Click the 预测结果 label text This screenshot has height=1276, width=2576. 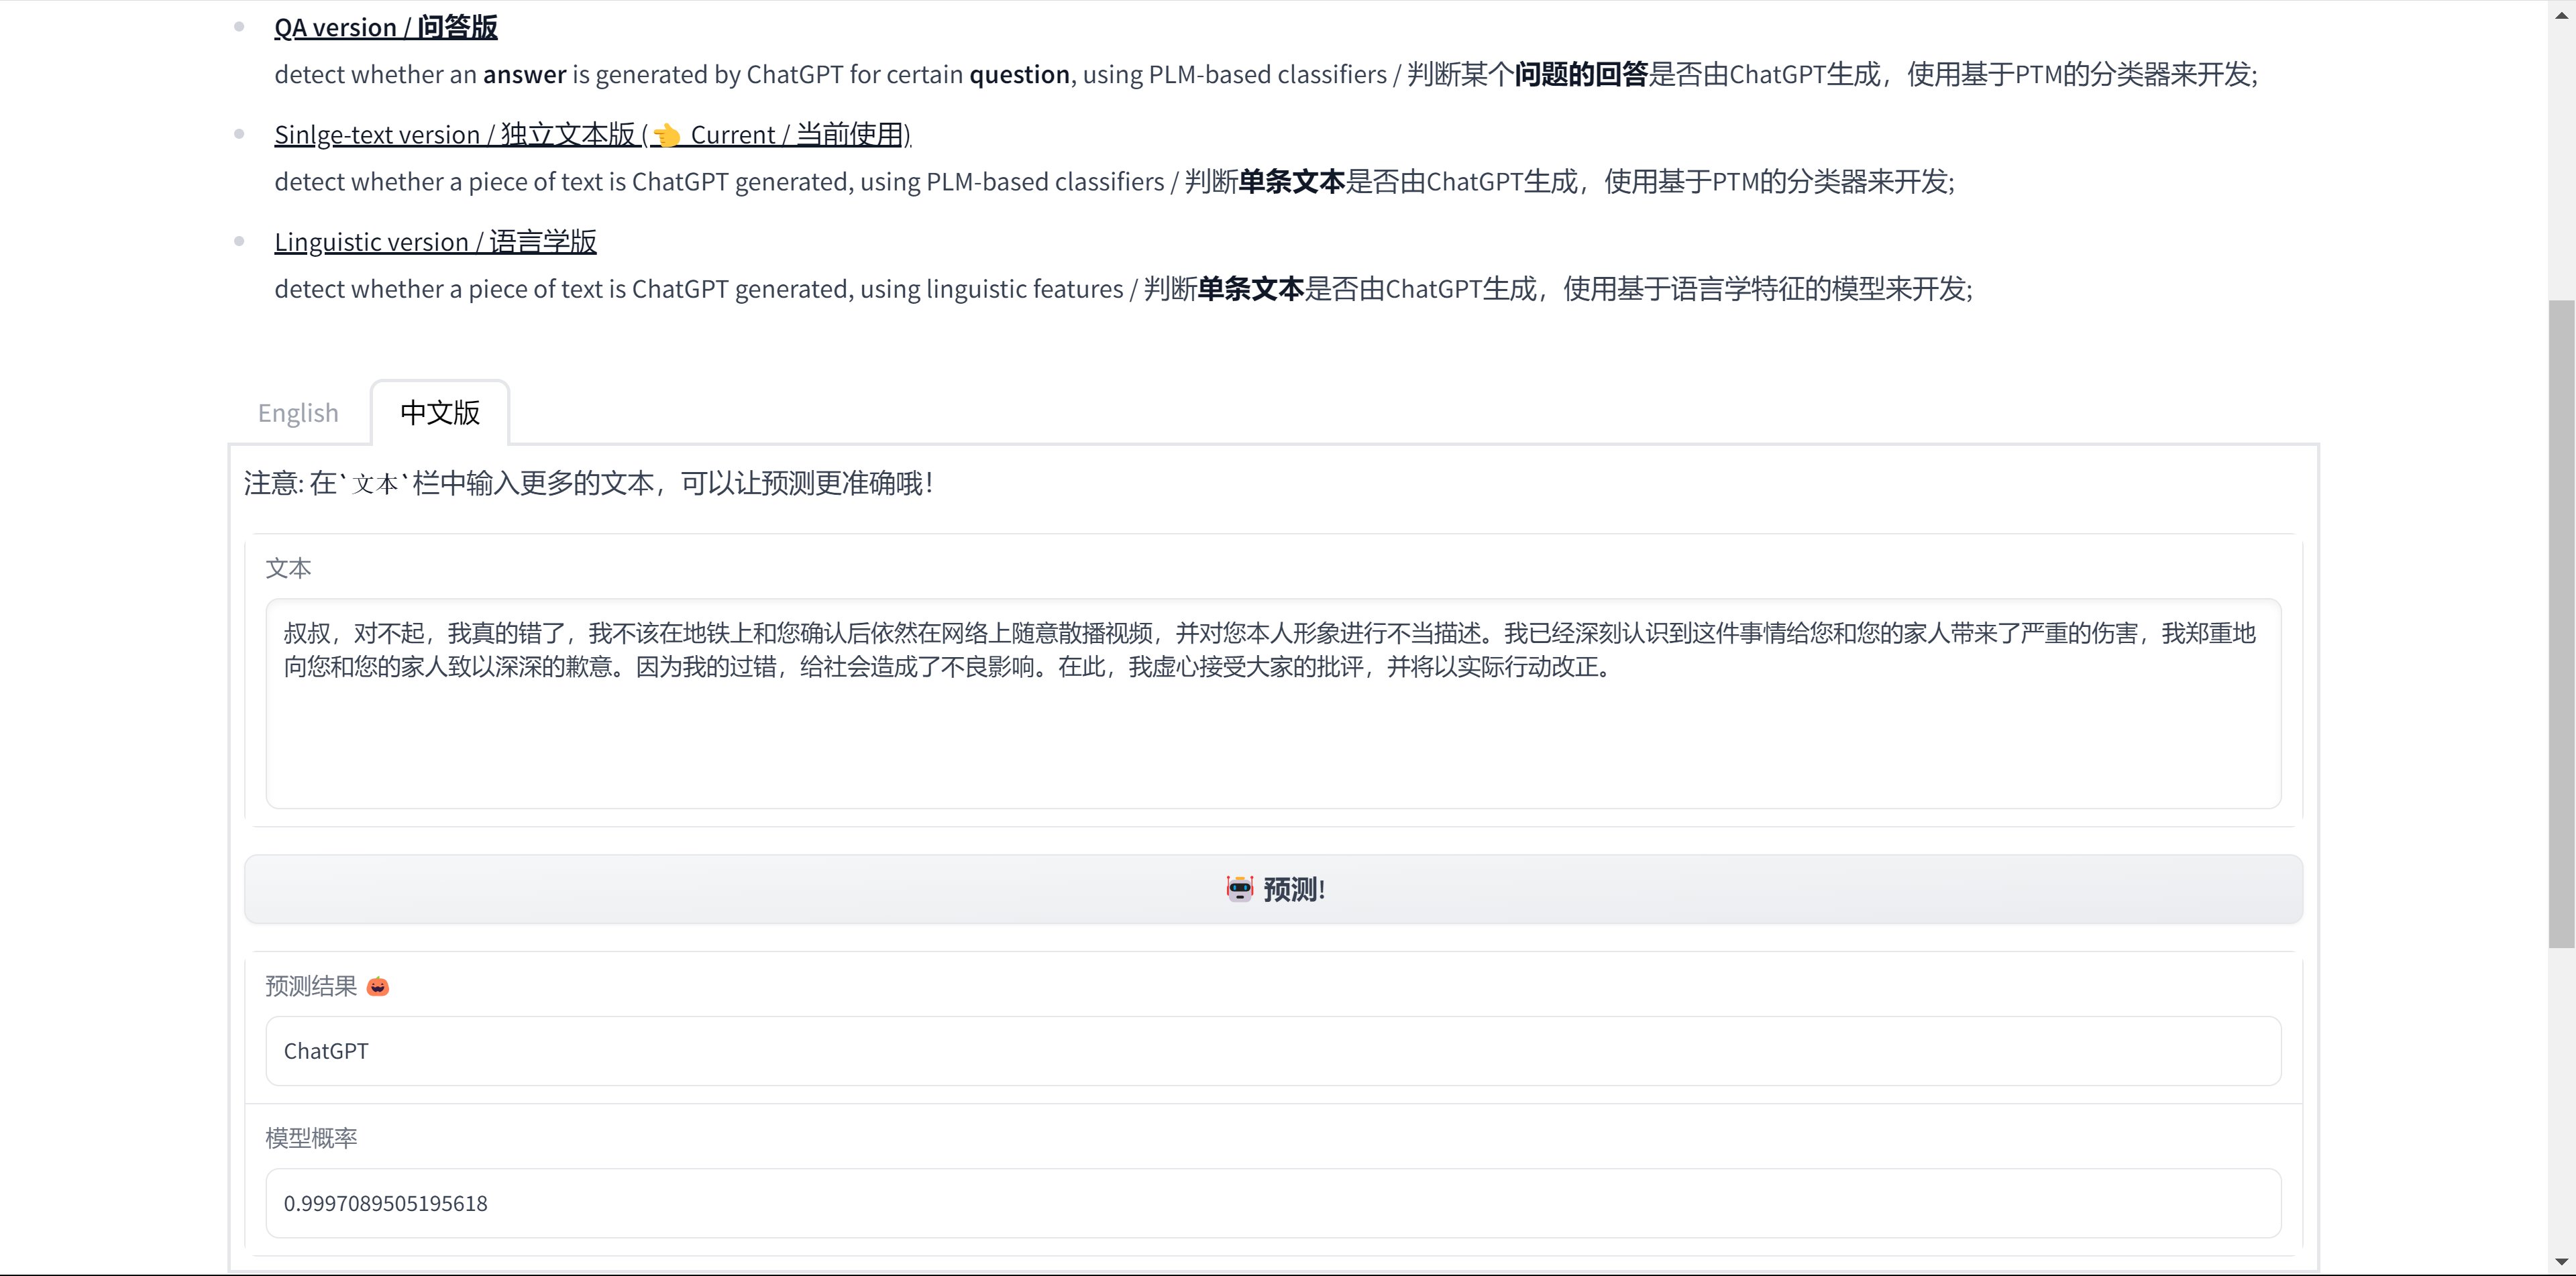[311, 986]
